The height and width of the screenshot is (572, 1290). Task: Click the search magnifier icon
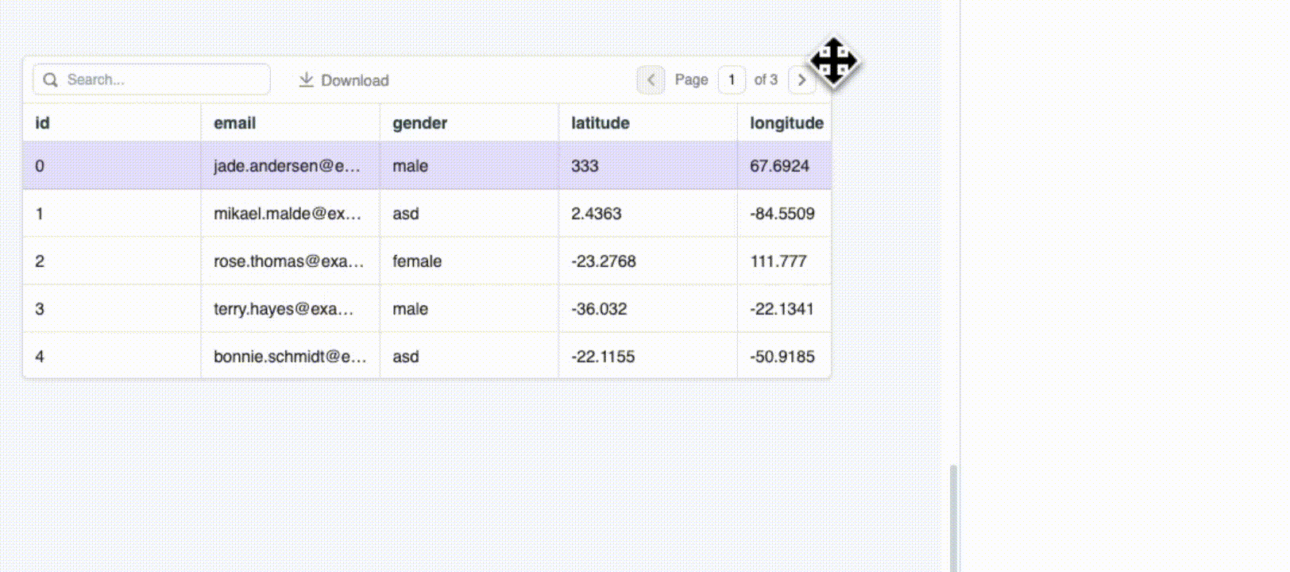(x=51, y=80)
